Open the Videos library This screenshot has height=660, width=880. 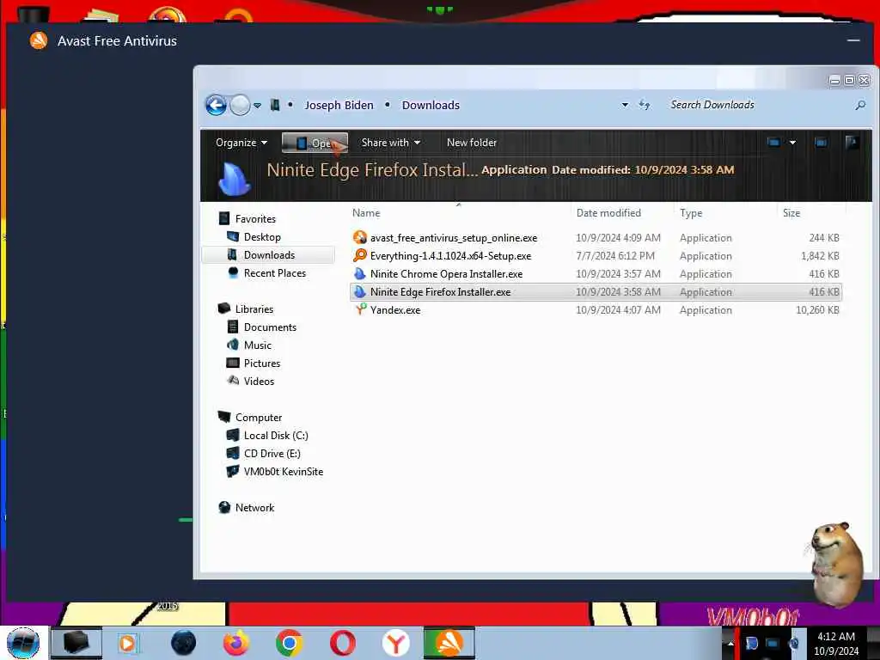259,381
